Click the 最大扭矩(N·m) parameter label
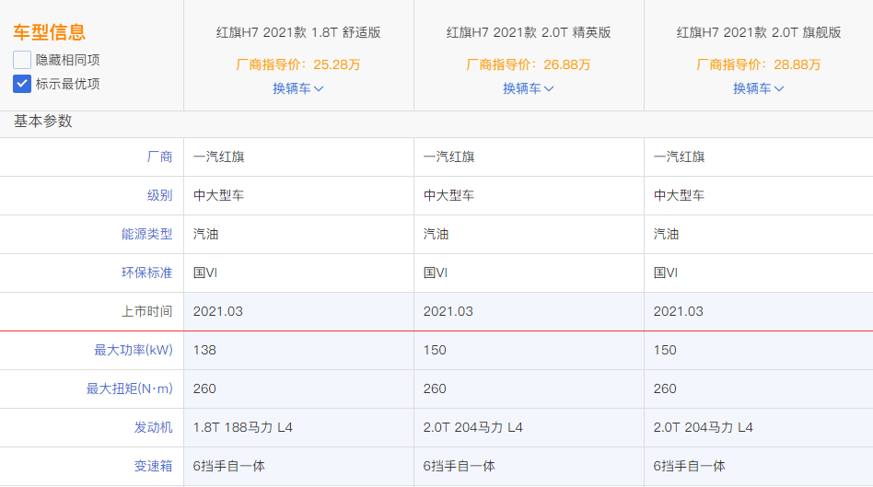This screenshot has height=487, width=873. (x=130, y=388)
